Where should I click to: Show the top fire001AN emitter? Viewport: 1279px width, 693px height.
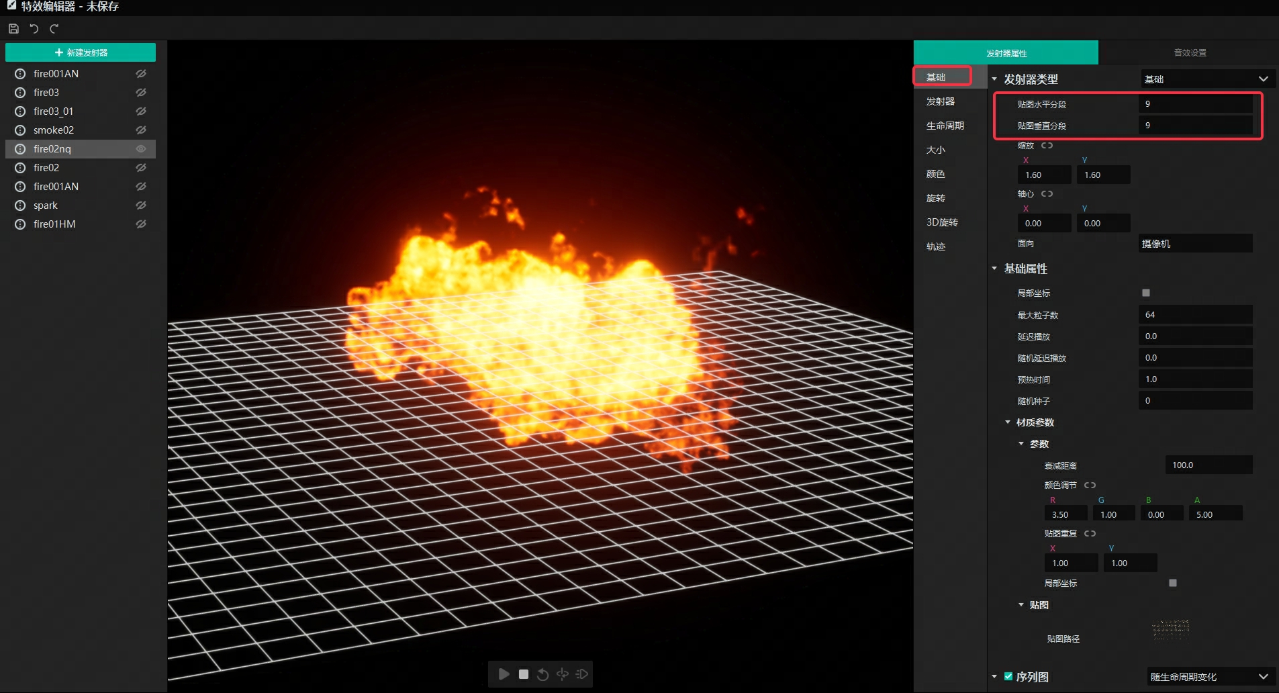141,74
